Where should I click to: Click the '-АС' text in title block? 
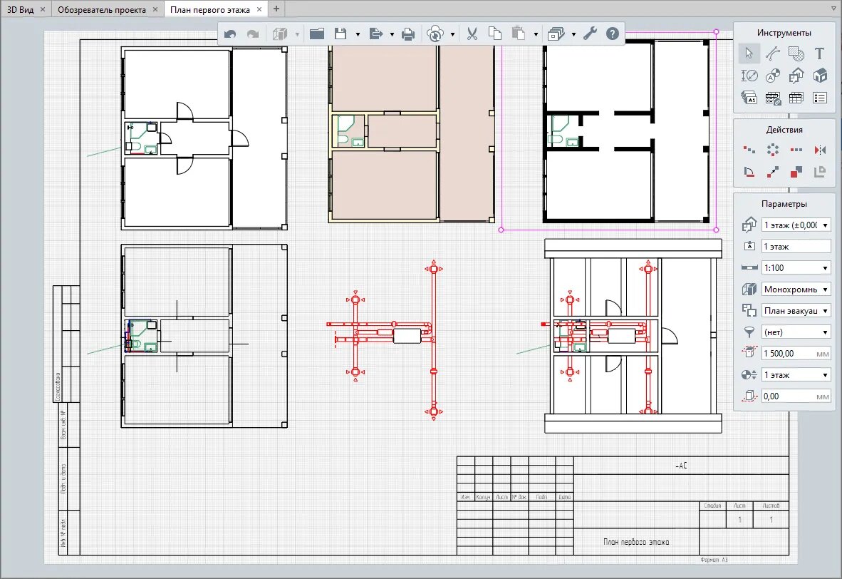coord(681,466)
